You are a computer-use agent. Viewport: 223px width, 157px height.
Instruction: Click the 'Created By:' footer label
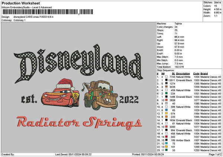tap(8, 154)
